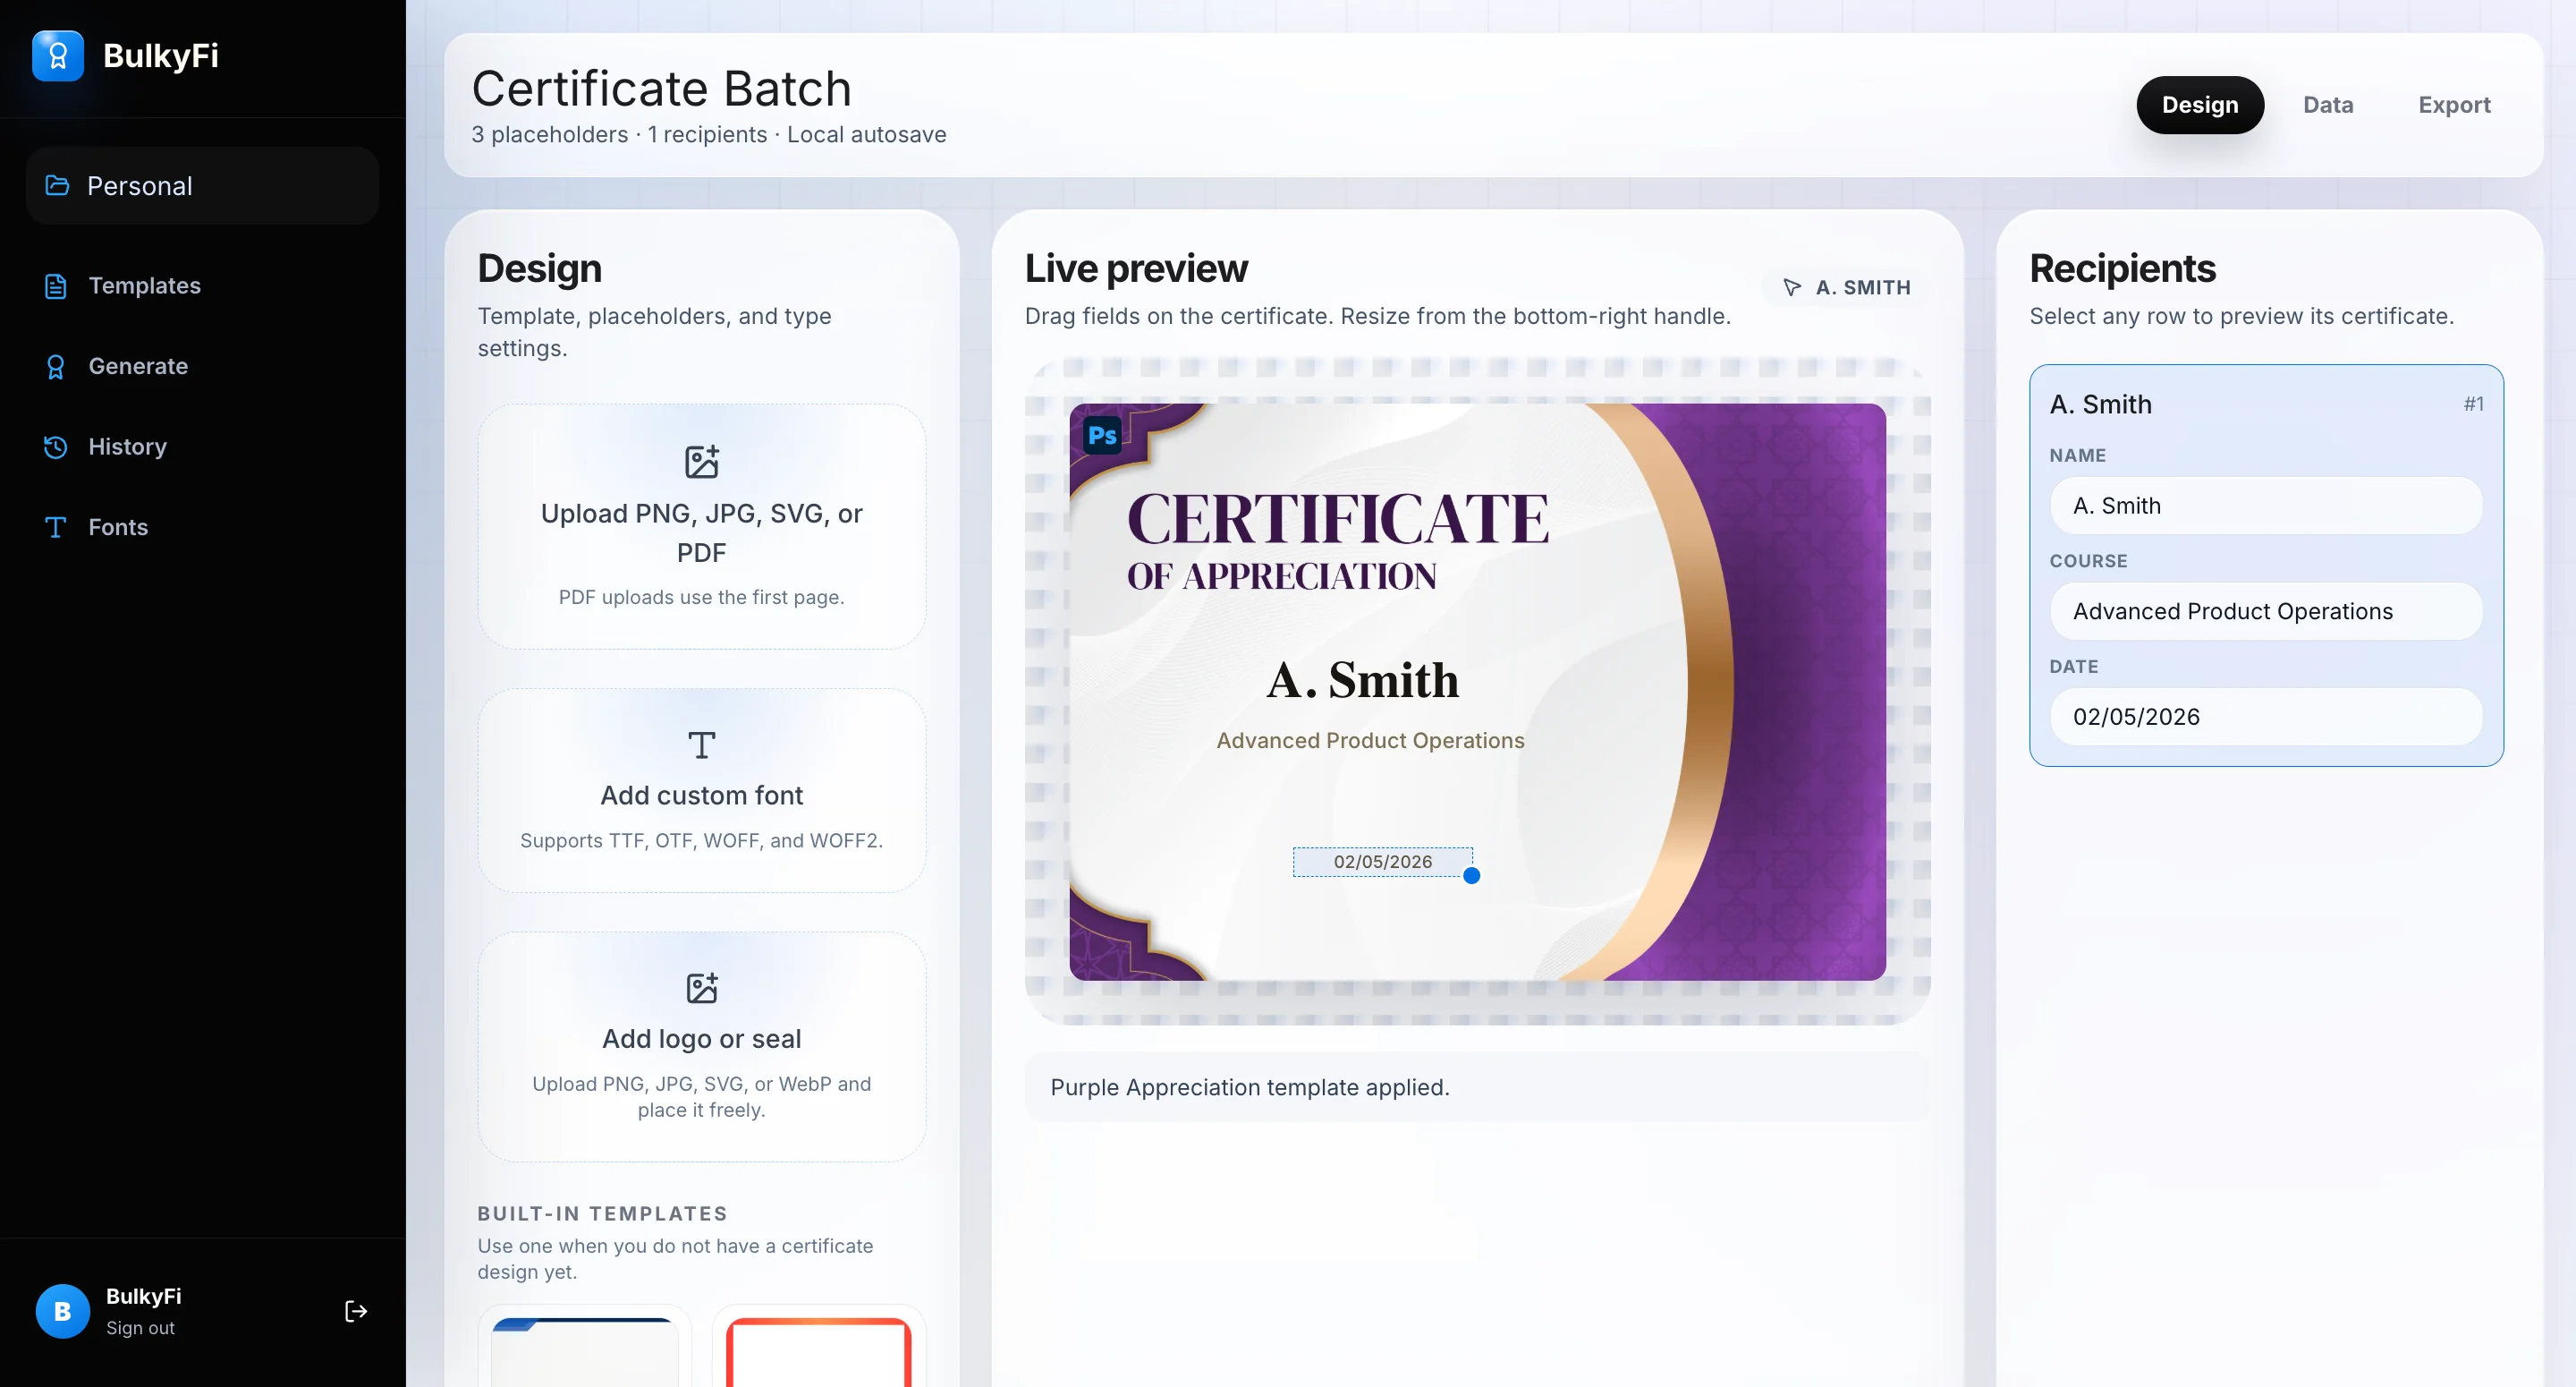Select the A. Smith name on the certificate
This screenshot has width=2576, height=1387.
1362,680
